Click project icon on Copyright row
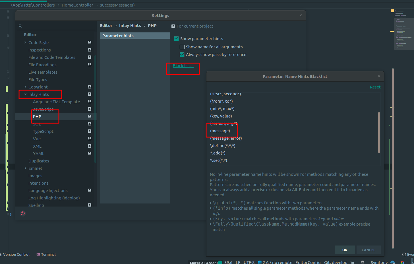 (90, 87)
